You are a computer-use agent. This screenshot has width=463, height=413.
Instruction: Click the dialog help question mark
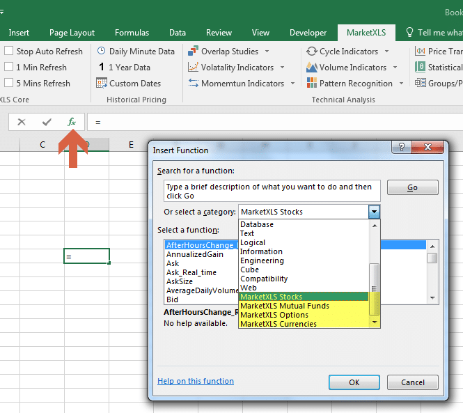401,147
